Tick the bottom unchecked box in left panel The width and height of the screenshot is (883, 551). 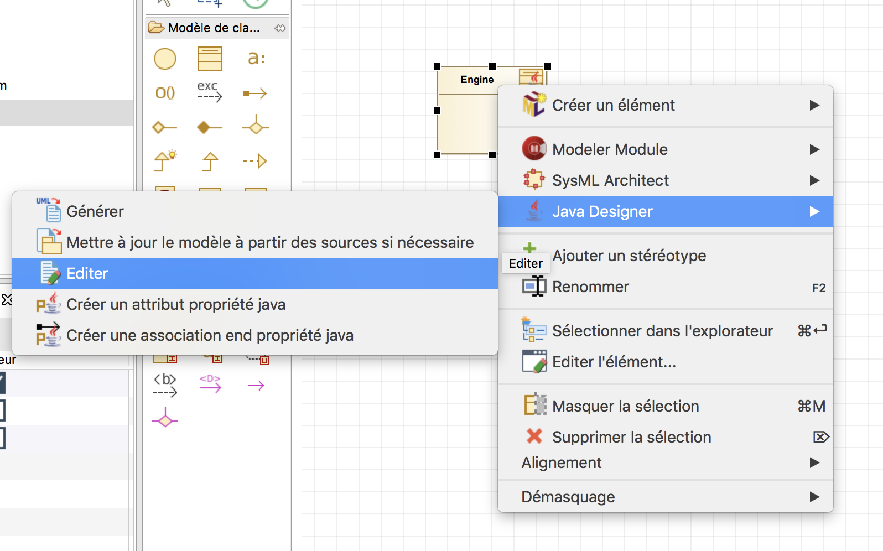(2, 438)
